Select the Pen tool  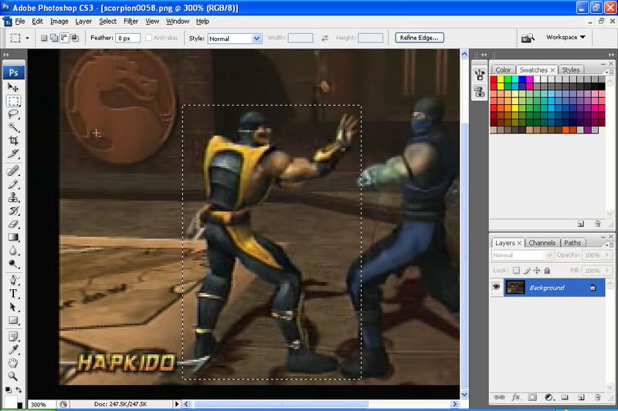pos(13,281)
